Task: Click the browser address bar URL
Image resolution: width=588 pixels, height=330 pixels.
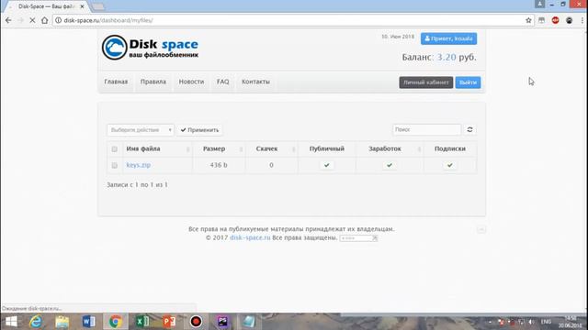Action: [x=108, y=20]
